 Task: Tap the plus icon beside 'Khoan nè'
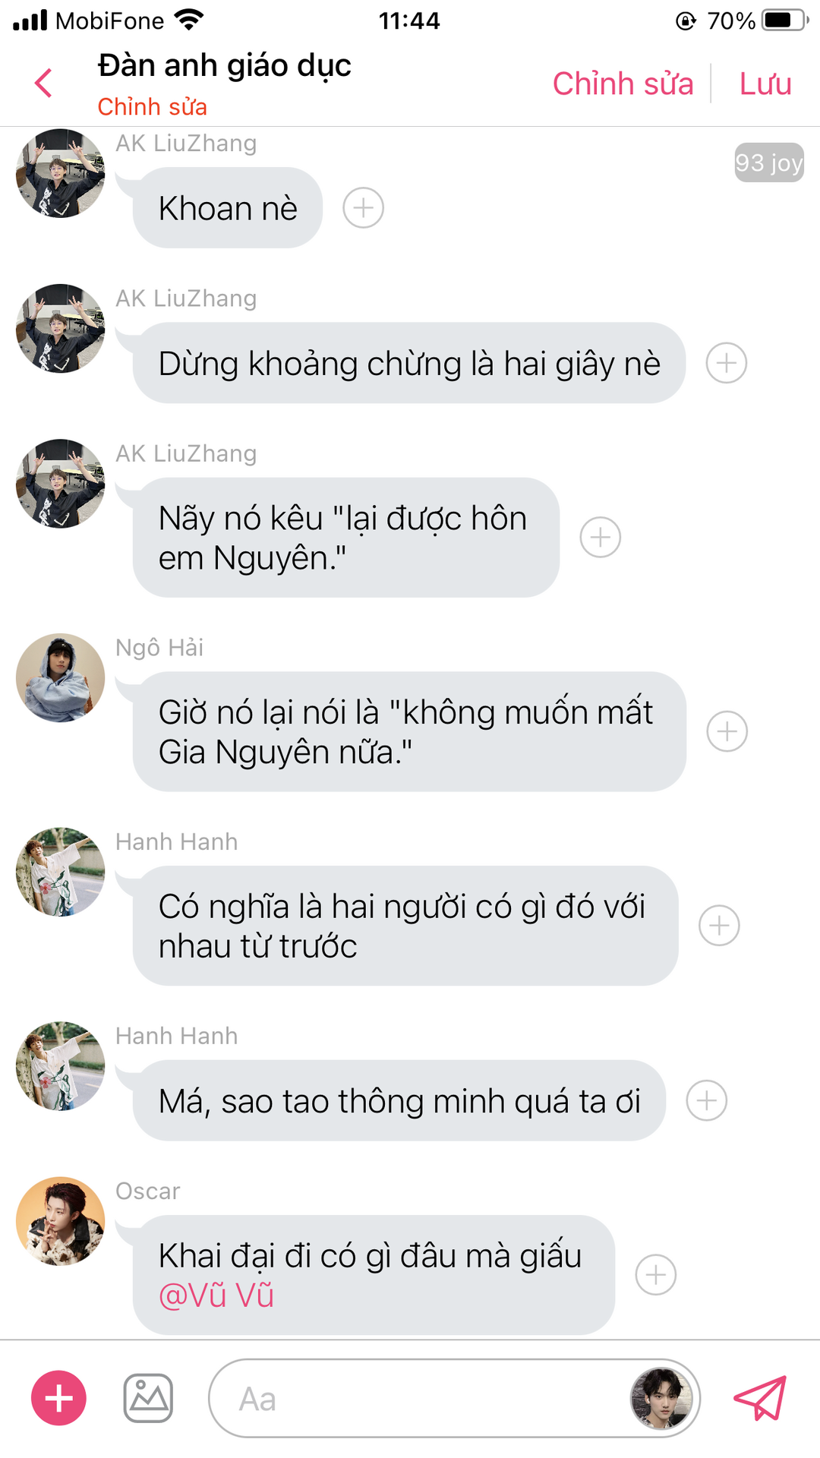coord(364,208)
